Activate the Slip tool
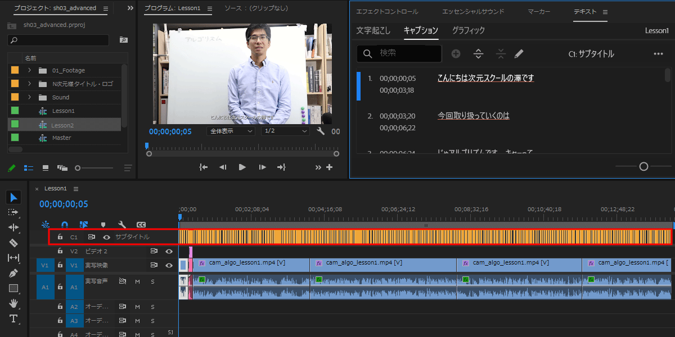 tap(13, 258)
